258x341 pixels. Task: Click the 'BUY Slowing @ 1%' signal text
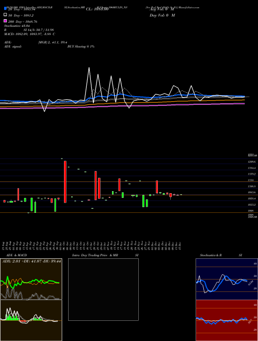[x=81, y=47]
